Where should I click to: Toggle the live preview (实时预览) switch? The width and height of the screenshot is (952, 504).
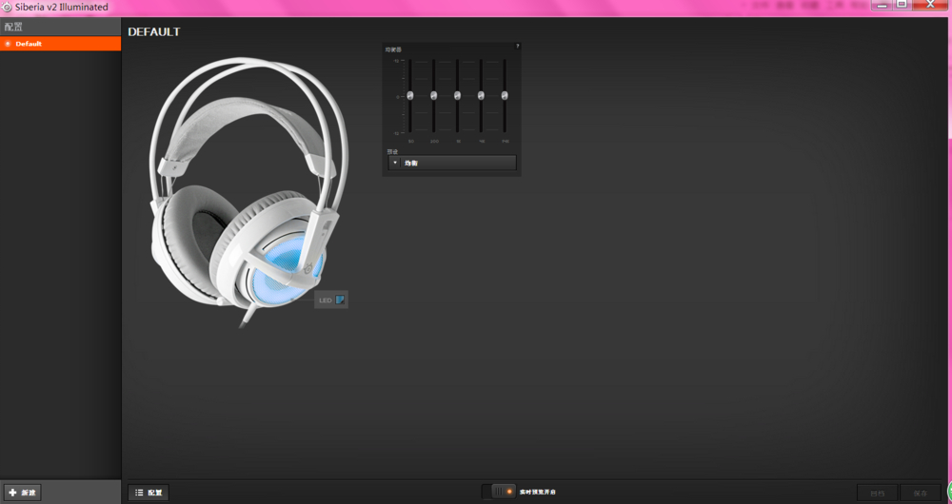499,492
